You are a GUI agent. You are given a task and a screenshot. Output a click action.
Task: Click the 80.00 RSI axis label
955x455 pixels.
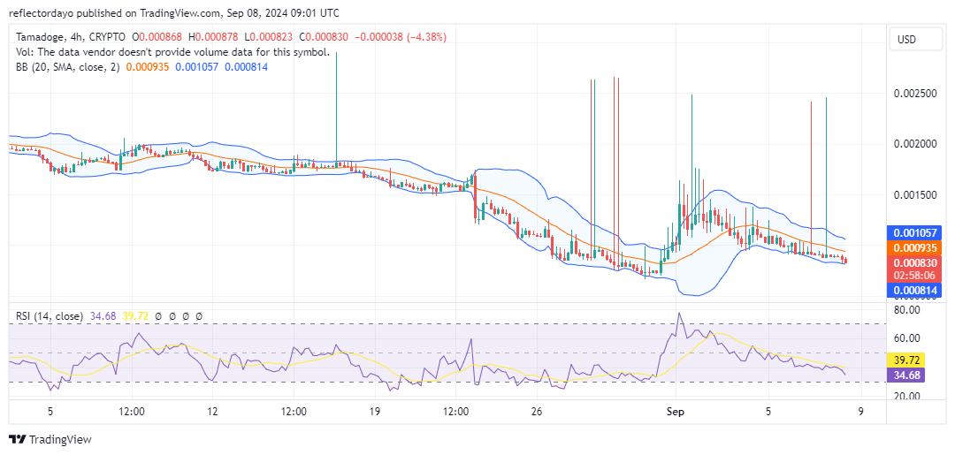pyautogui.click(x=907, y=309)
